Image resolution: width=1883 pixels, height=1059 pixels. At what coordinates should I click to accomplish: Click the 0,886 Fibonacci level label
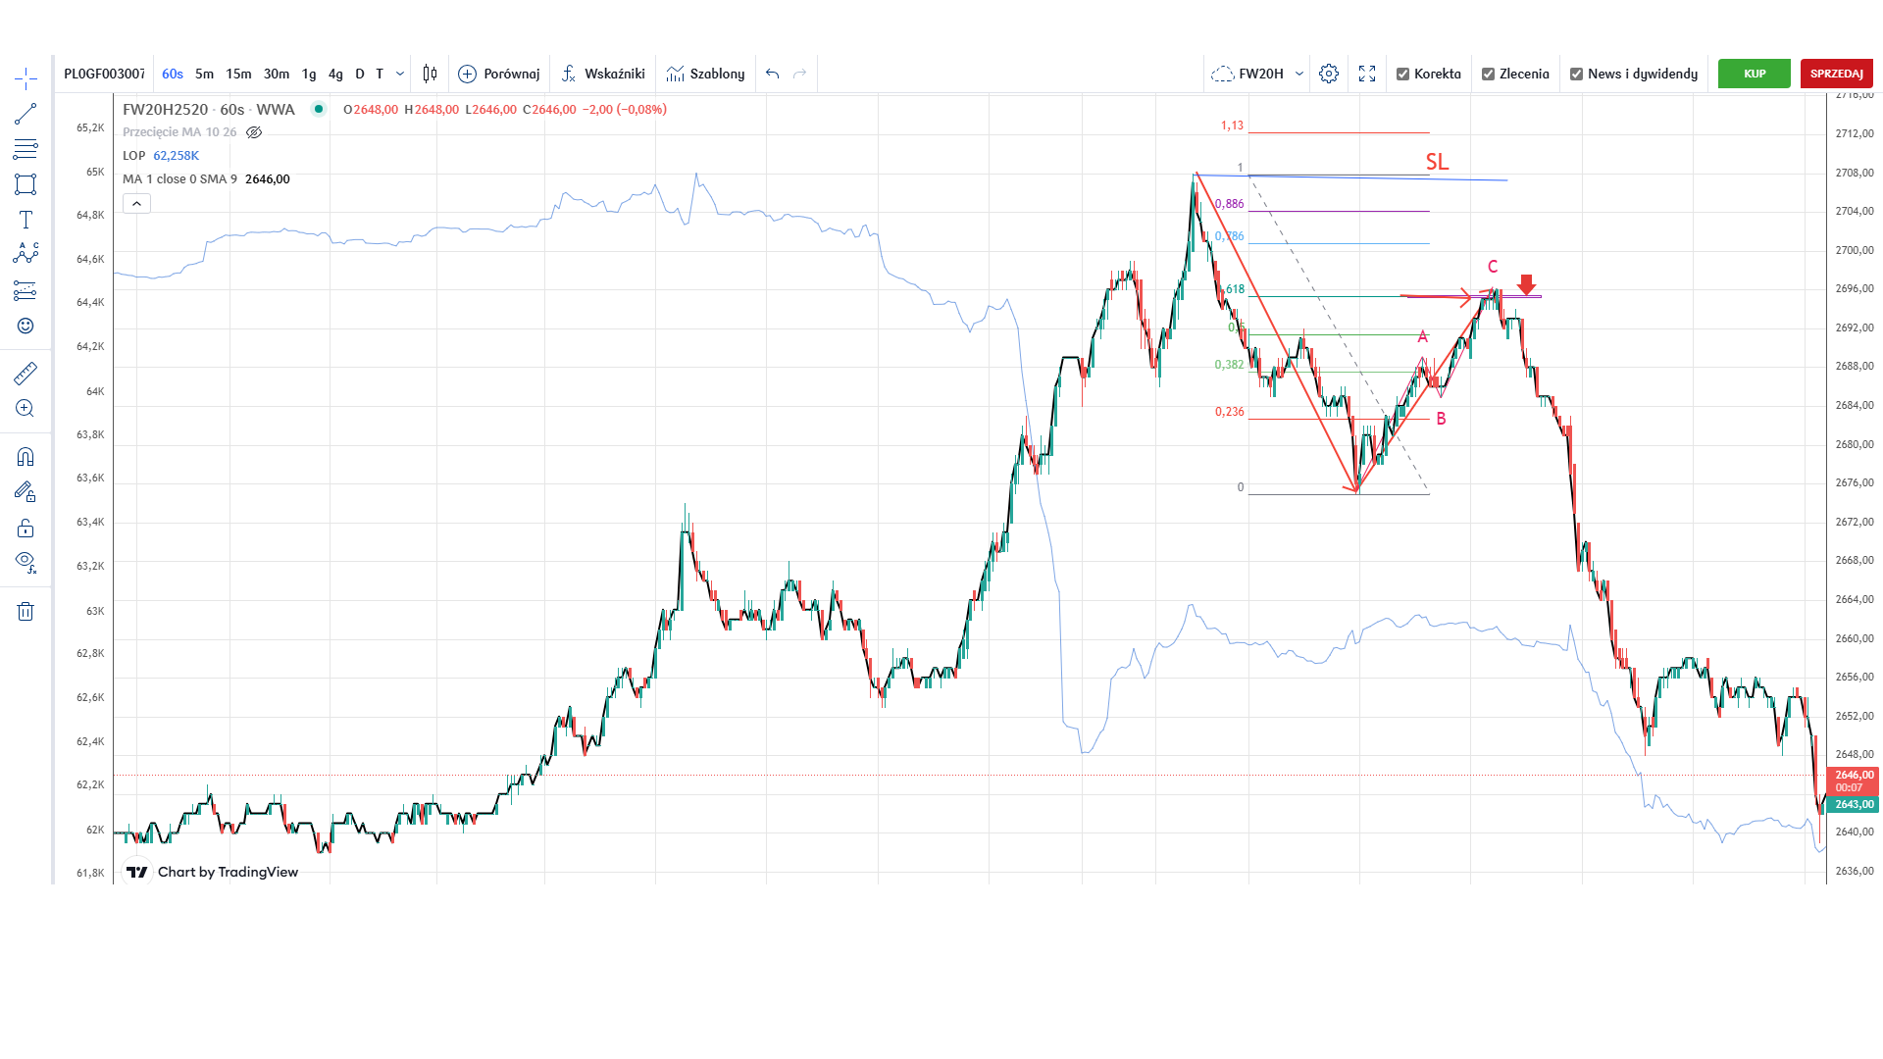1229,204
